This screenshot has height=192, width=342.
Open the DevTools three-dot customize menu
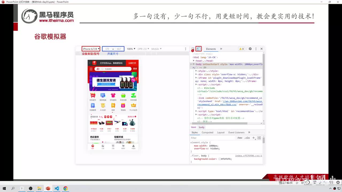point(256,49)
